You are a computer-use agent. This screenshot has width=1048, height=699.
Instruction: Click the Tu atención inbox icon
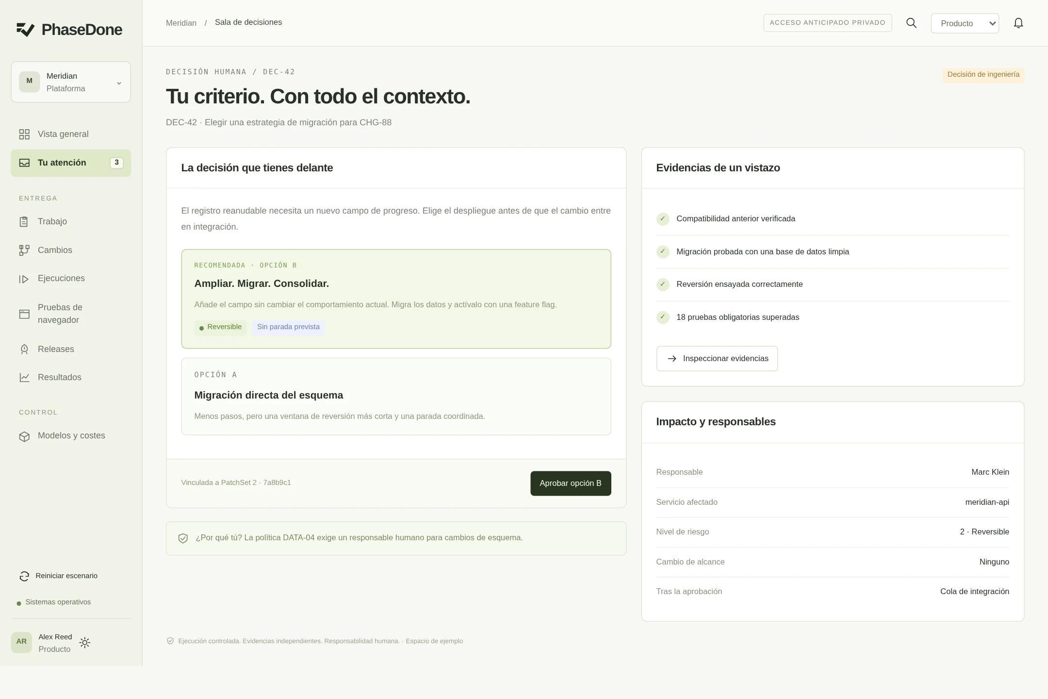coord(24,163)
